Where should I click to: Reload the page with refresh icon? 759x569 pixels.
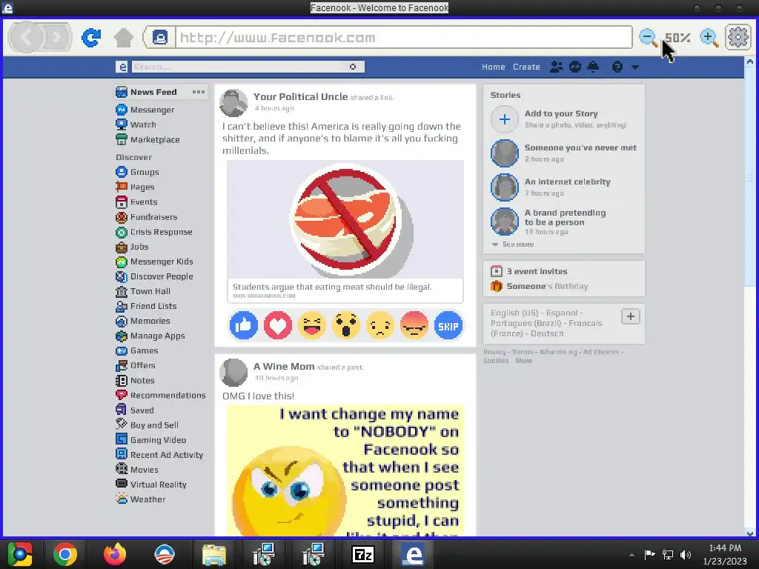pyautogui.click(x=91, y=37)
